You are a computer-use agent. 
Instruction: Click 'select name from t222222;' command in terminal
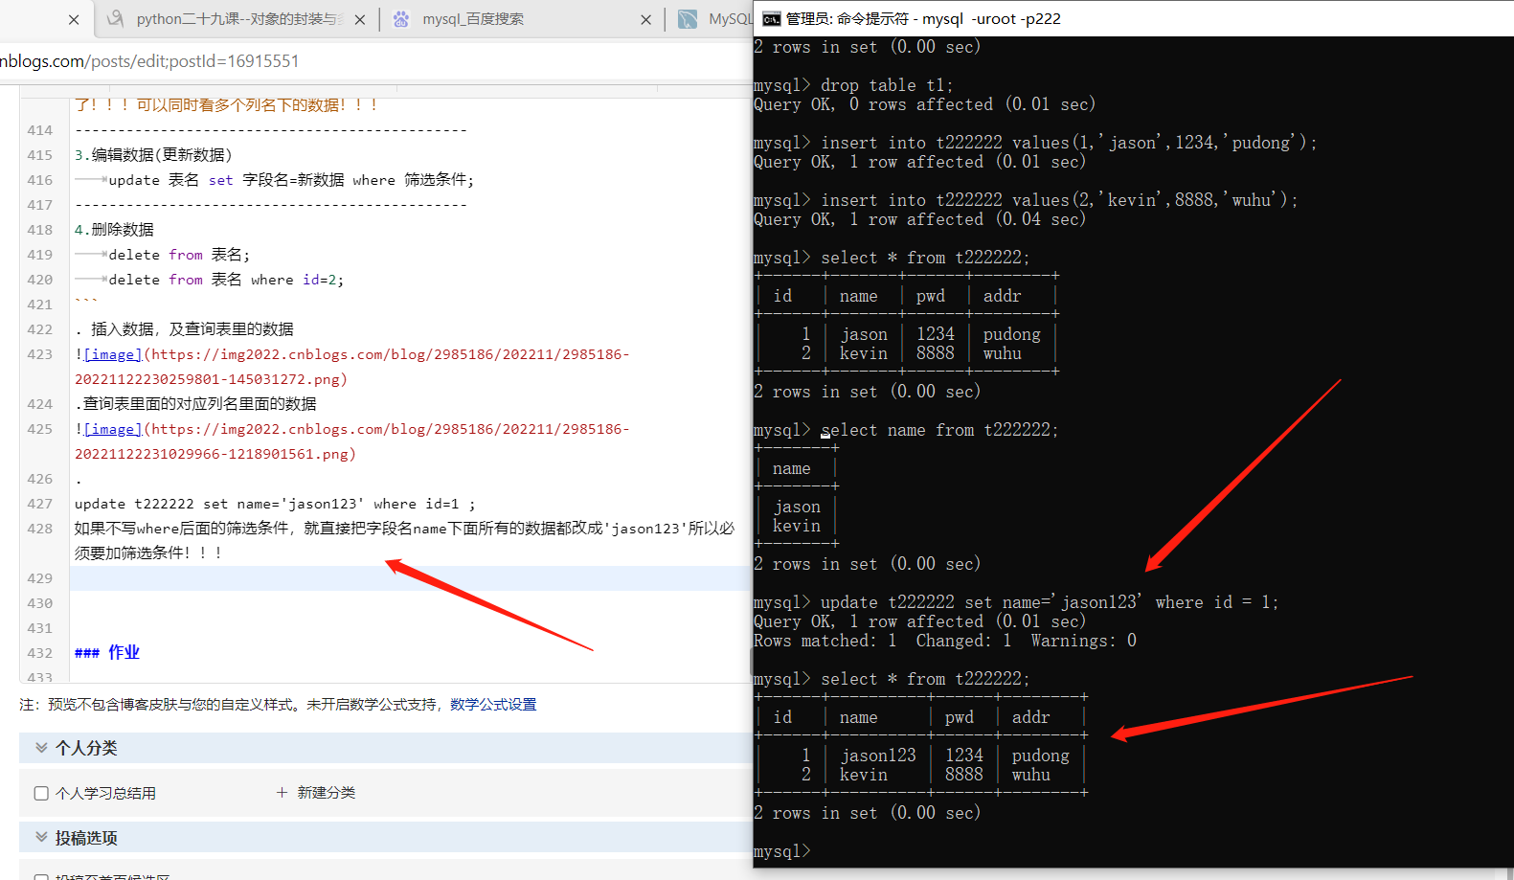point(939,430)
